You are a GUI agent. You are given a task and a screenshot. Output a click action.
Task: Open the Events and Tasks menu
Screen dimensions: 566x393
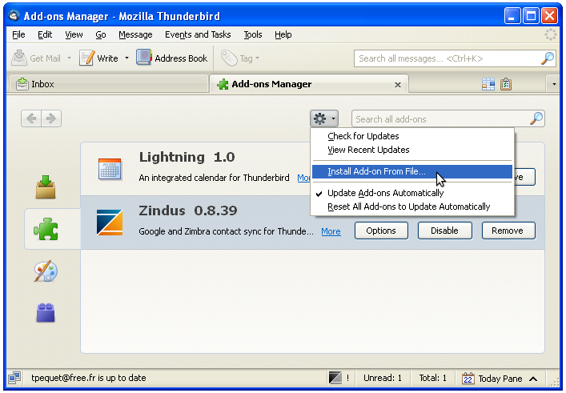pos(198,34)
